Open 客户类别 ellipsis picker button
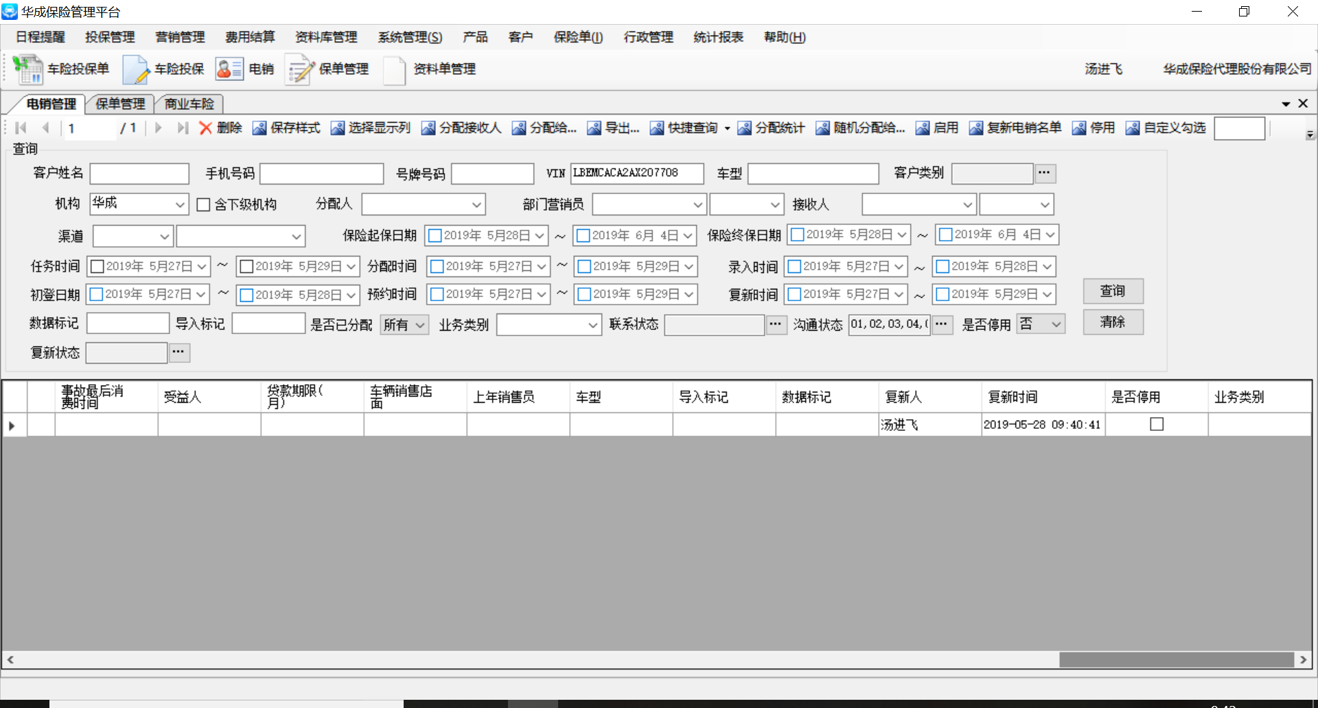The width and height of the screenshot is (1318, 708). pyautogui.click(x=1044, y=173)
